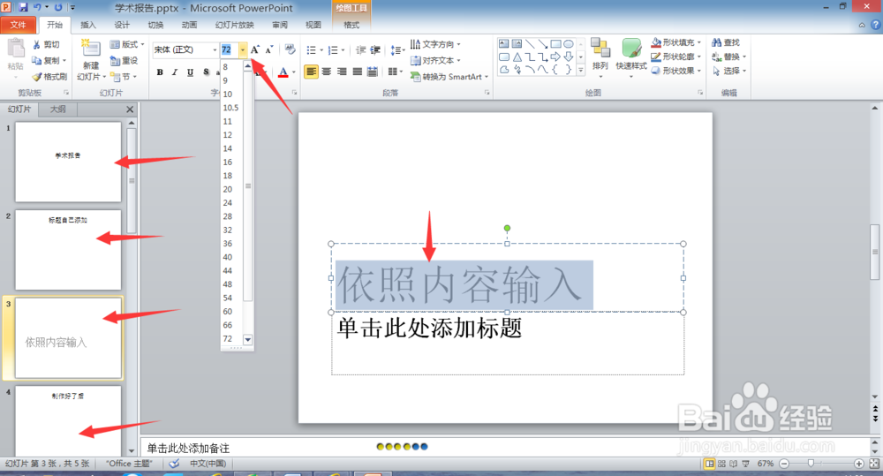Image resolution: width=883 pixels, height=476 pixels.
Task: Click the Save icon in quick access toolbar
Action: [23, 7]
